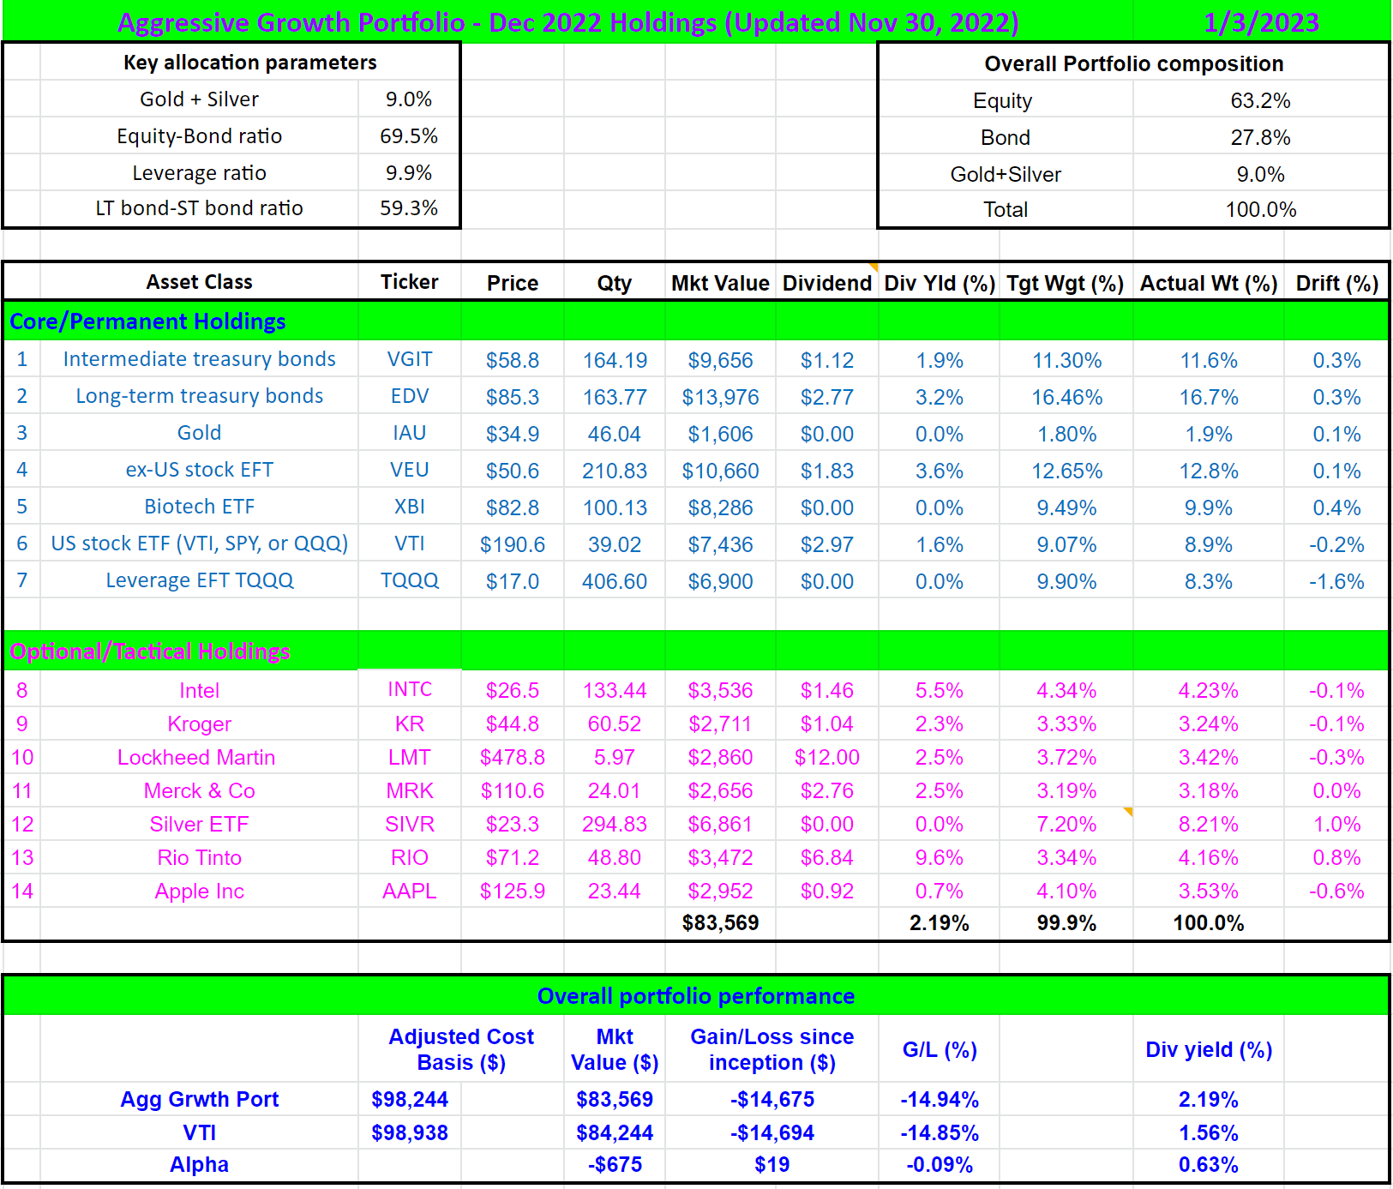Viewport: 1393px width, 1189px height.
Task: Click the Aggressive Growth Portfolio title cell
Action: pos(567,22)
